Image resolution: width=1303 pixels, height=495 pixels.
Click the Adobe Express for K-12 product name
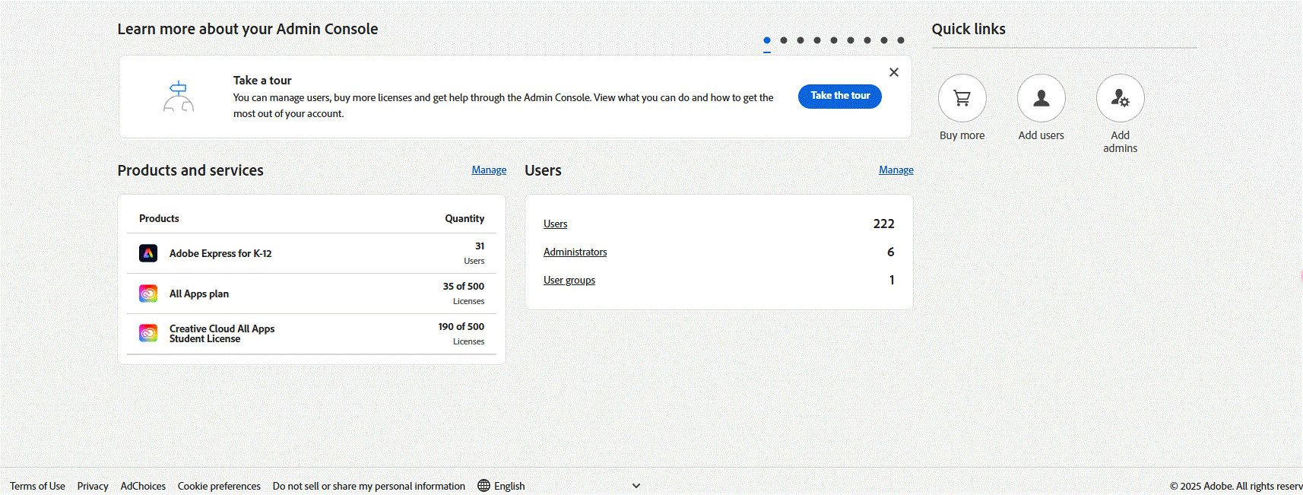tap(220, 253)
